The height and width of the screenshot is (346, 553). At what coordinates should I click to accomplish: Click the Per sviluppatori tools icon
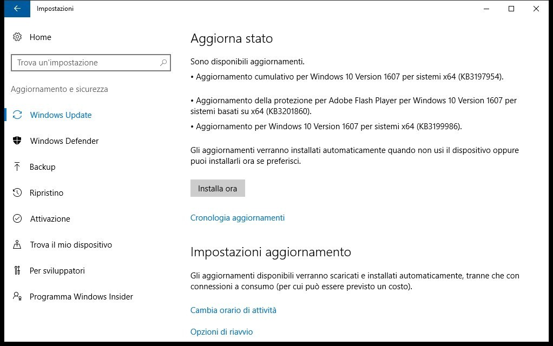pyautogui.click(x=17, y=271)
